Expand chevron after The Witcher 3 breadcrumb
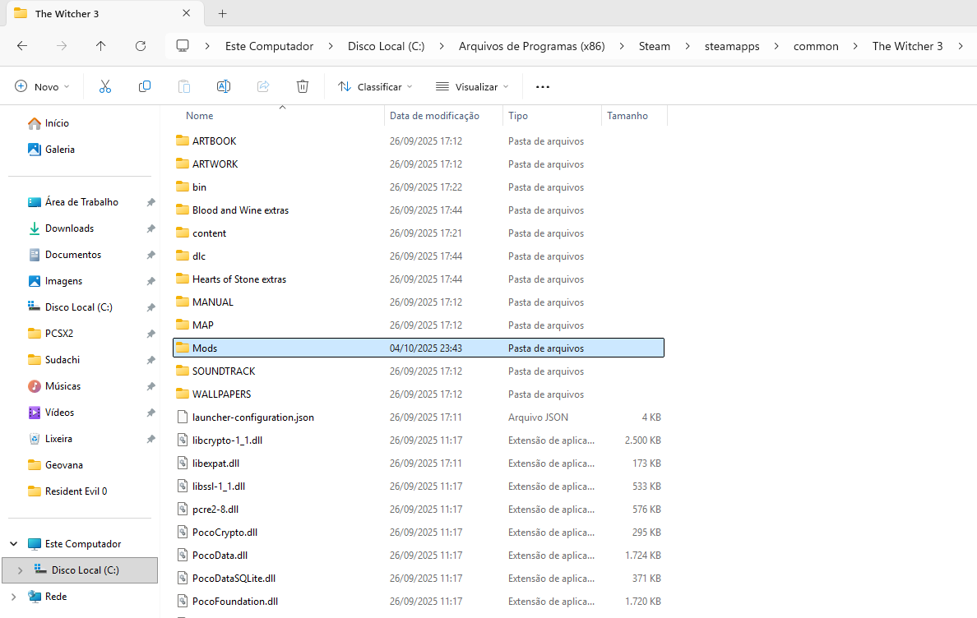 (x=961, y=46)
